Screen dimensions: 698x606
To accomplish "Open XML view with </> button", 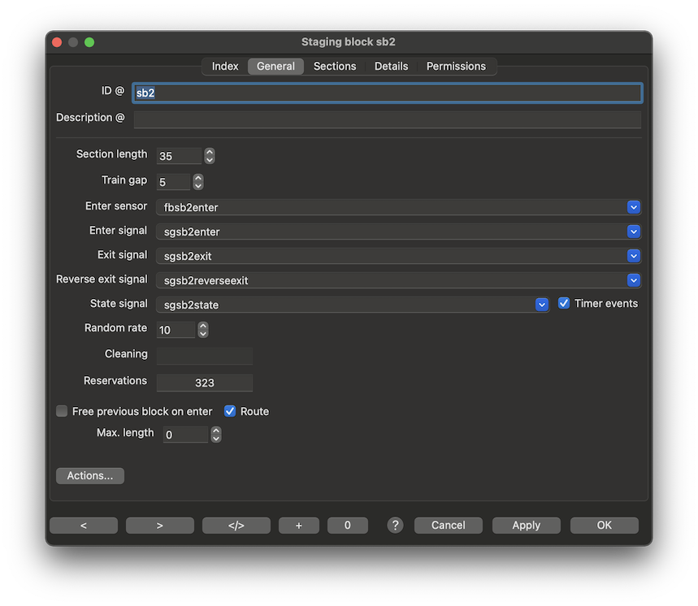I will click(236, 526).
